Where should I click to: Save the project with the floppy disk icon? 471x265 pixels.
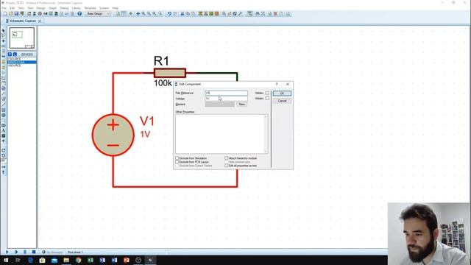[16, 14]
